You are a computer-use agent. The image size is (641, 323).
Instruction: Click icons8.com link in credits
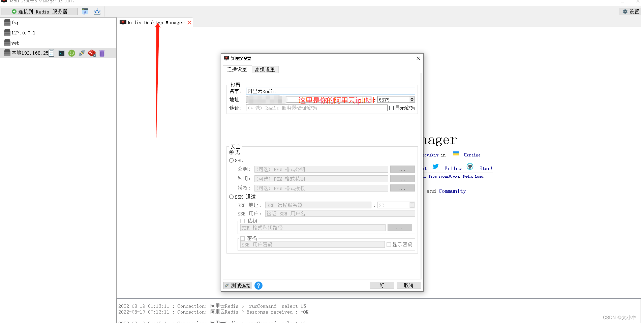coord(449,176)
